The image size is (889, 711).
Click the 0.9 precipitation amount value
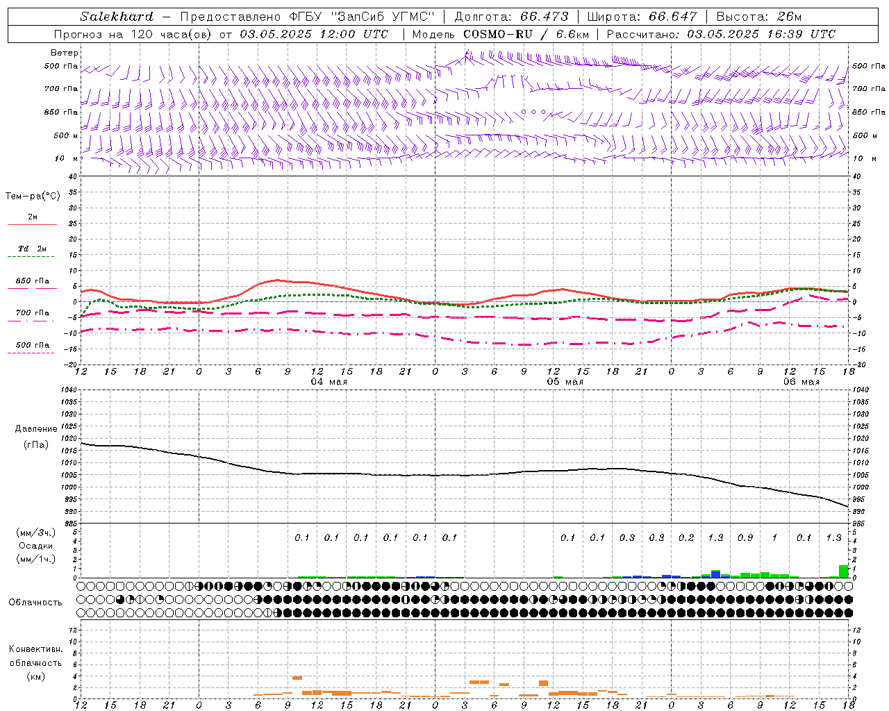(745, 537)
